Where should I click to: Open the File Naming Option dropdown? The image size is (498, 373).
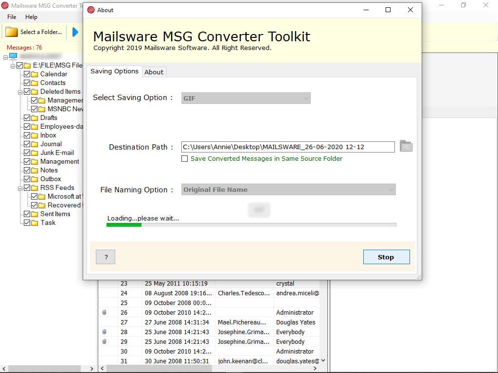tap(288, 190)
